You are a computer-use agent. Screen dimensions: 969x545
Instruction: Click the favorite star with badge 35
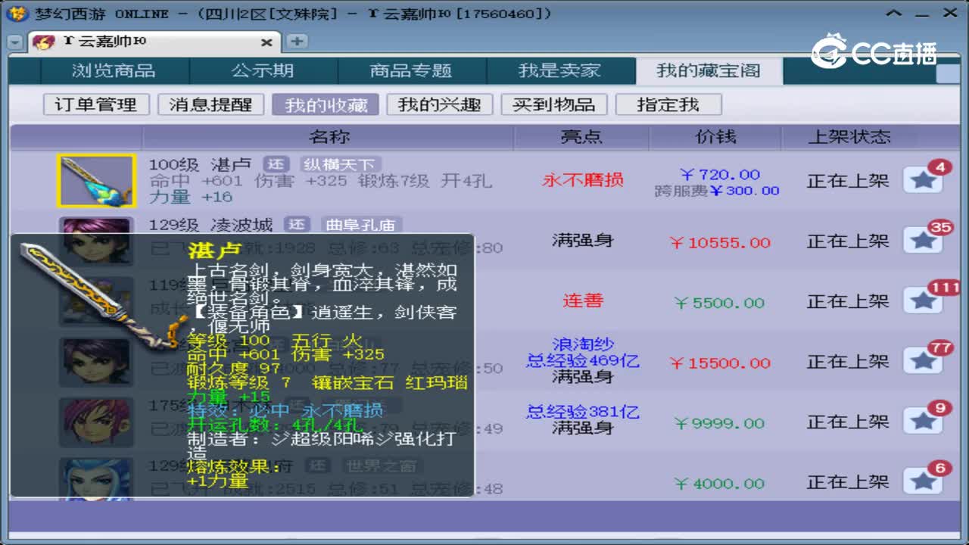point(923,241)
